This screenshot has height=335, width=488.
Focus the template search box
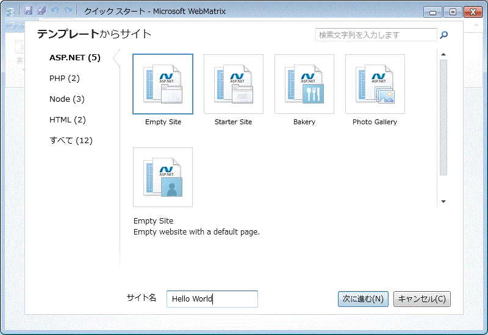click(376, 35)
